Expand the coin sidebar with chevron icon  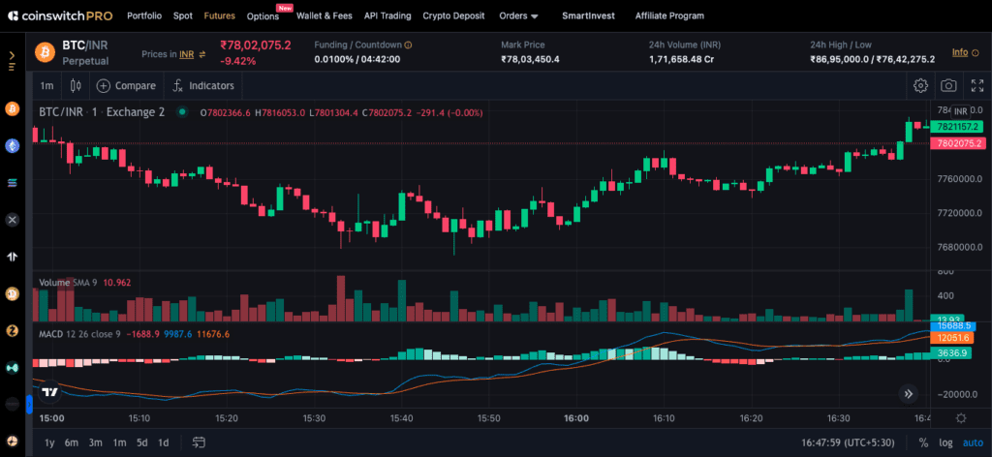pos(12,60)
